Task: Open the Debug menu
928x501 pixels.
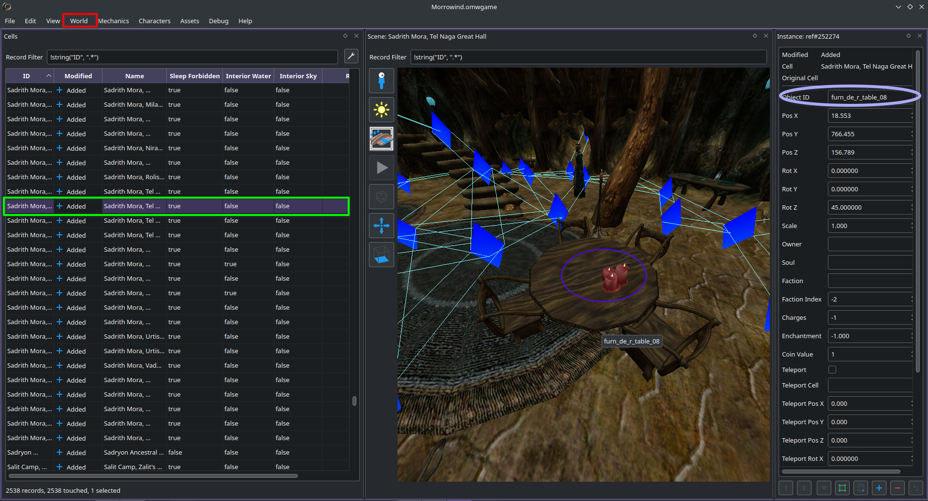Action: point(219,21)
